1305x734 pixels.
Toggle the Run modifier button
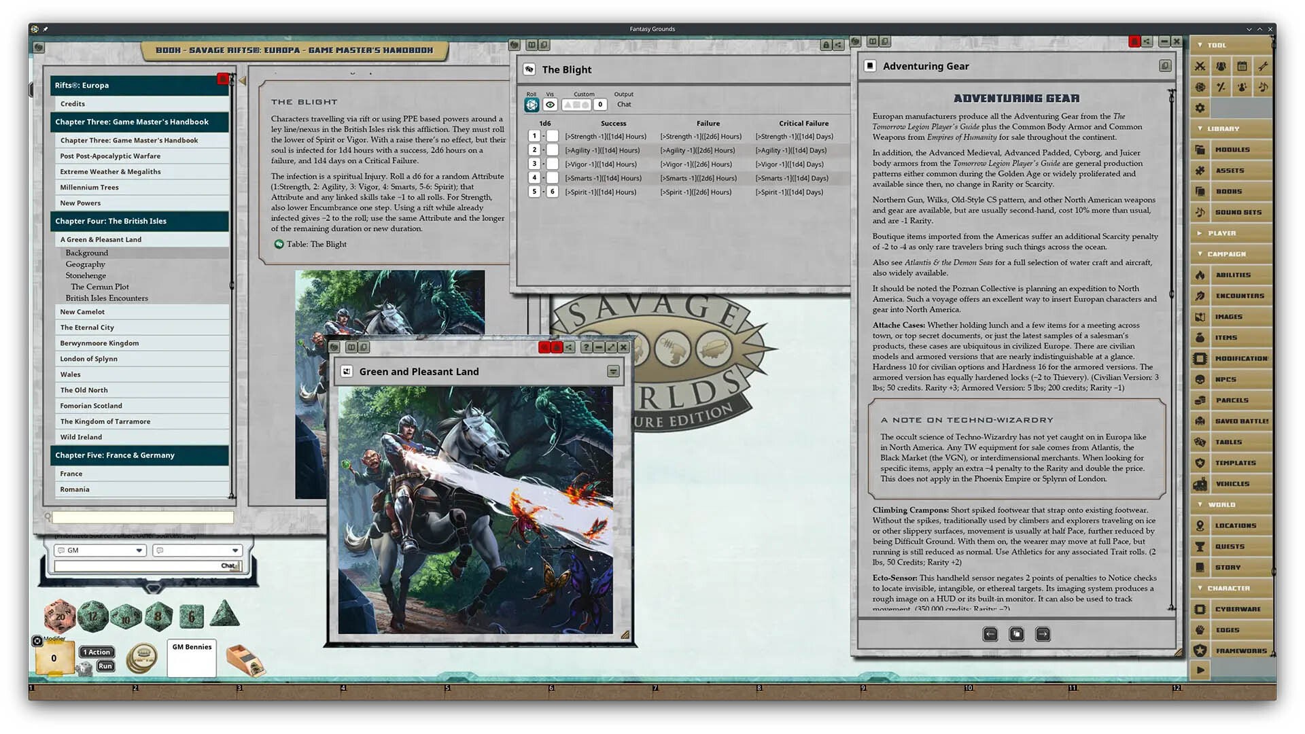click(x=105, y=666)
